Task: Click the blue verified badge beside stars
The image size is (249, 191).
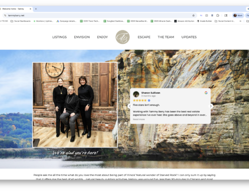Action: 149,100
